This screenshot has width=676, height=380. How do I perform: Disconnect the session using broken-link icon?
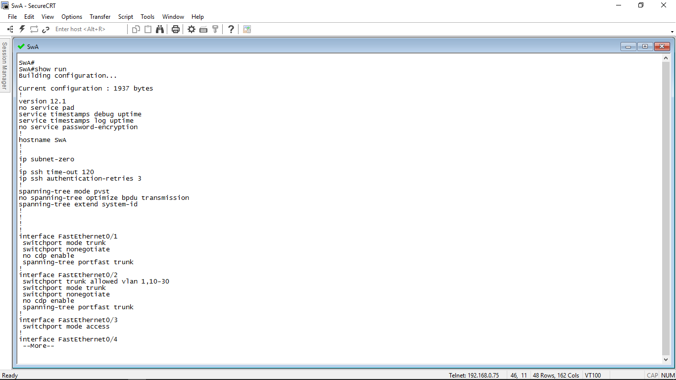point(46,29)
